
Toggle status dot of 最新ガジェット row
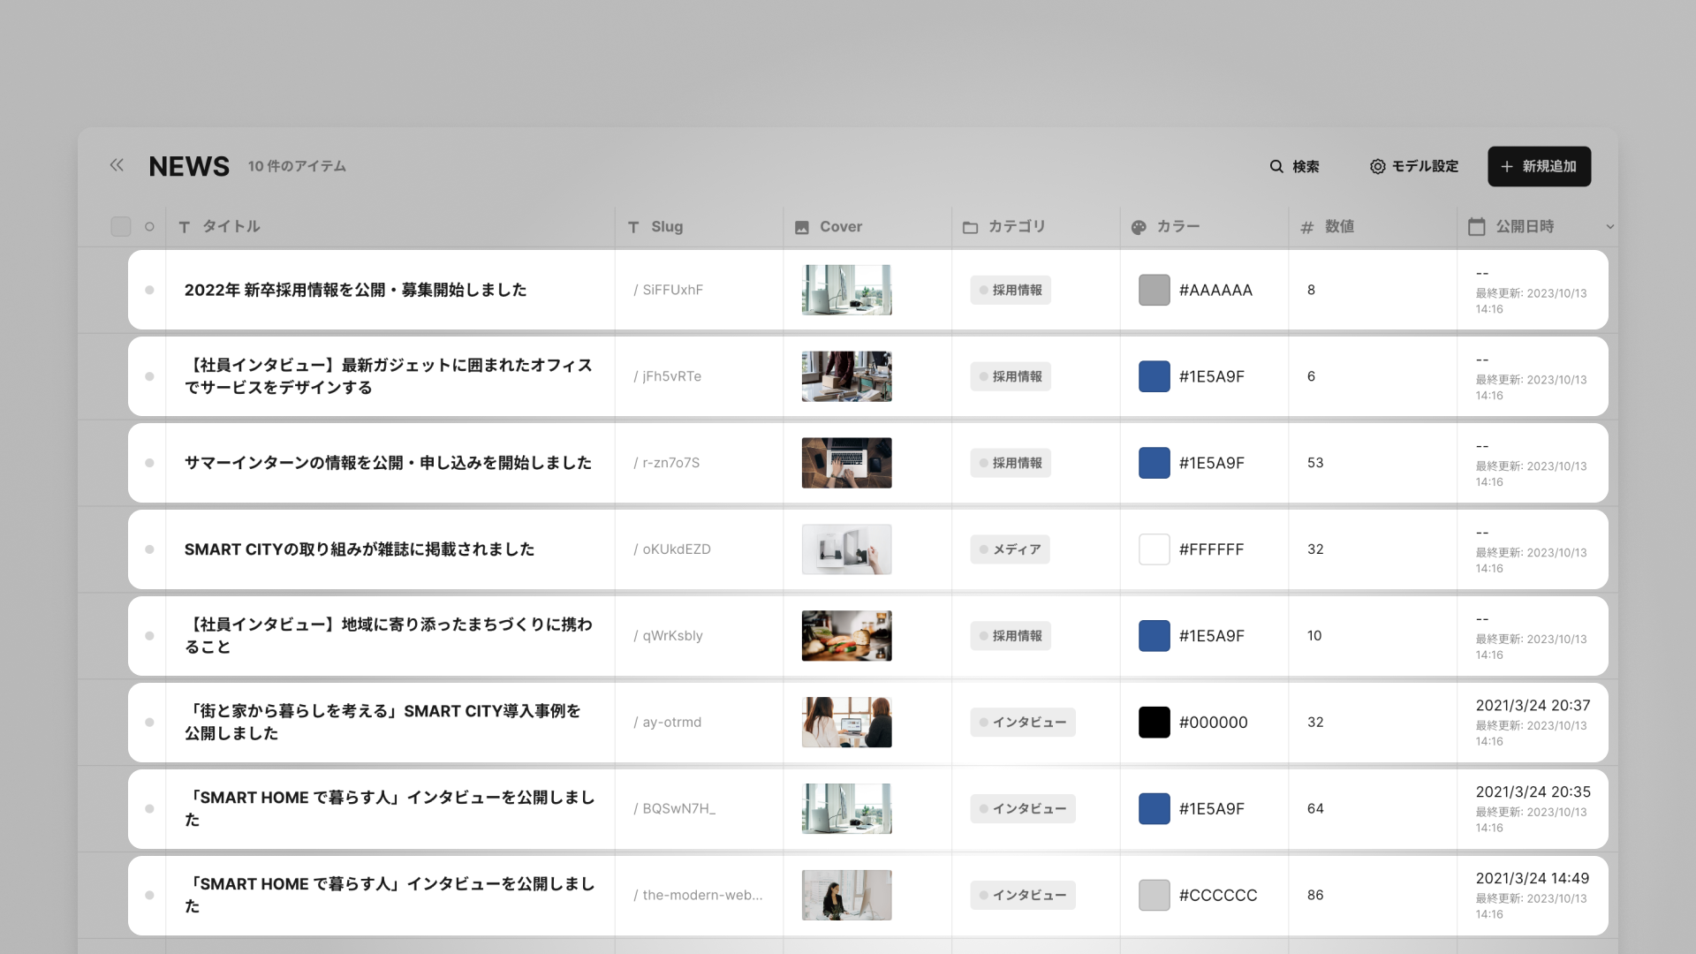(149, 376)
